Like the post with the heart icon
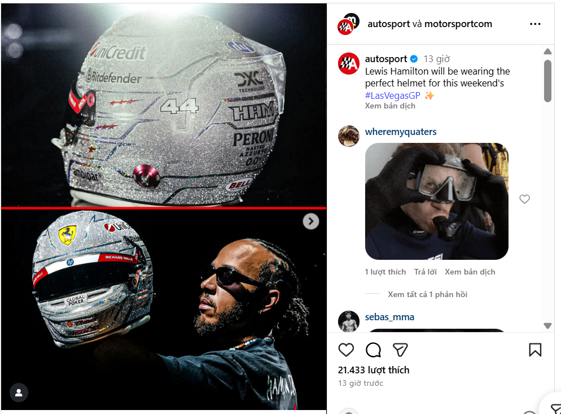561x414 pixels. point(346,350)
